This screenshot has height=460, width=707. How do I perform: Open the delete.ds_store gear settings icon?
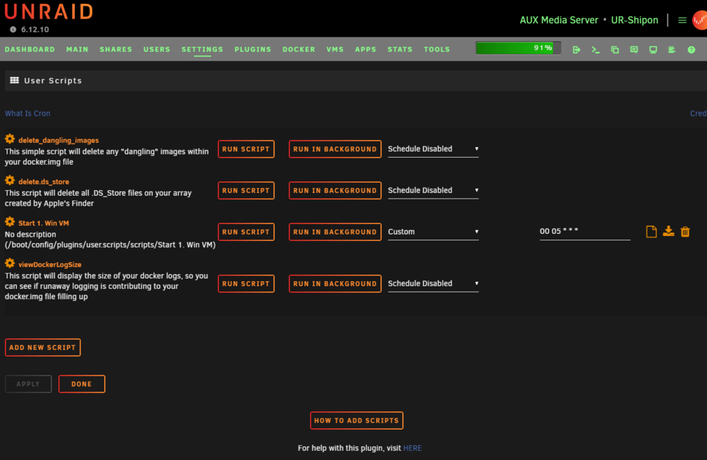point(10,181)
